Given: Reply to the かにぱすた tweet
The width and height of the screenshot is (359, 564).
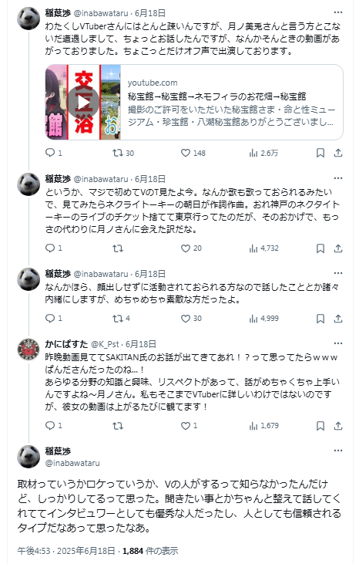Looking at the screenshot, I should 53,426.
